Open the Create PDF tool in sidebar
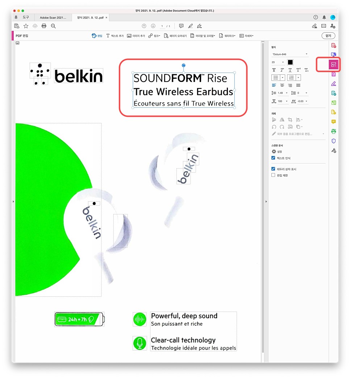This screenshot has height=378, width=350. click(333, 46)
